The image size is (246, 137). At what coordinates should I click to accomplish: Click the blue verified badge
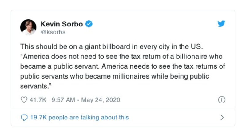click(89, 24)
